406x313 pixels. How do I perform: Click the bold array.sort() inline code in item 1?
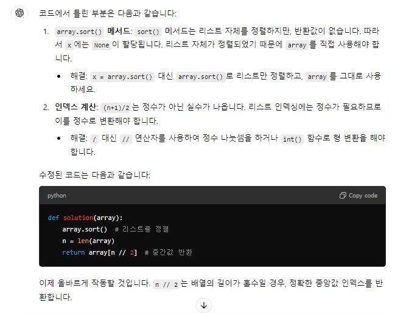[79, 32]
